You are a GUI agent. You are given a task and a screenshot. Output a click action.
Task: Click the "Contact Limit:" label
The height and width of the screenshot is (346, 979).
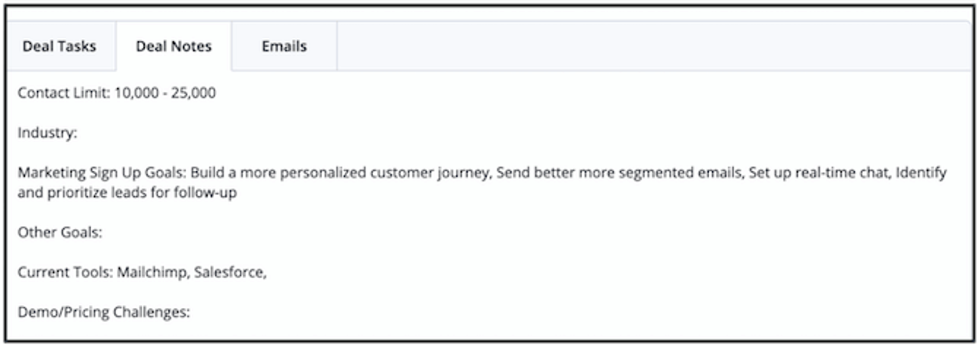click(x=63, y=93)
